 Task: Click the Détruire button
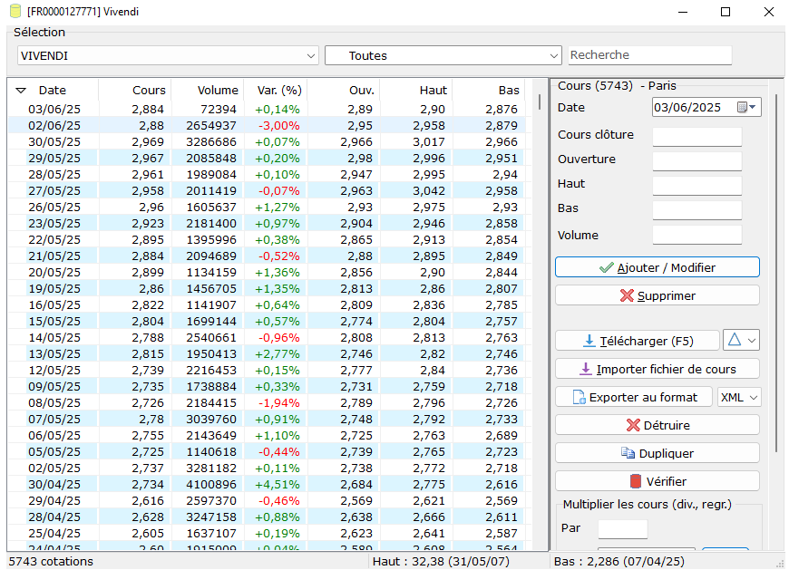[x=657, y=425]
